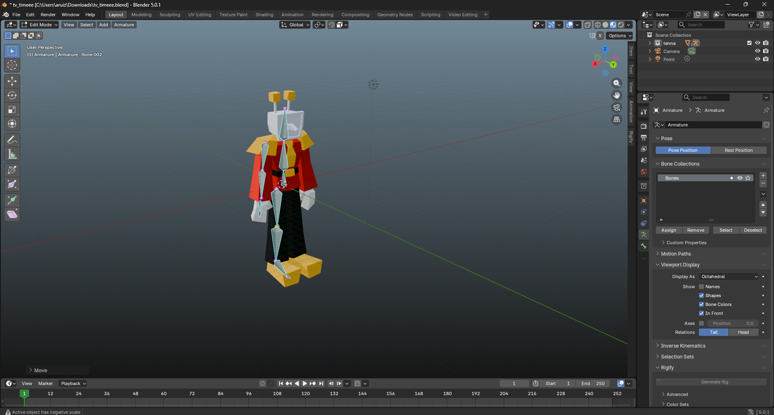This screenshot has width=774, height=415.
Task: Switch to the Animation workspace tab
Action: coord(292,15)
